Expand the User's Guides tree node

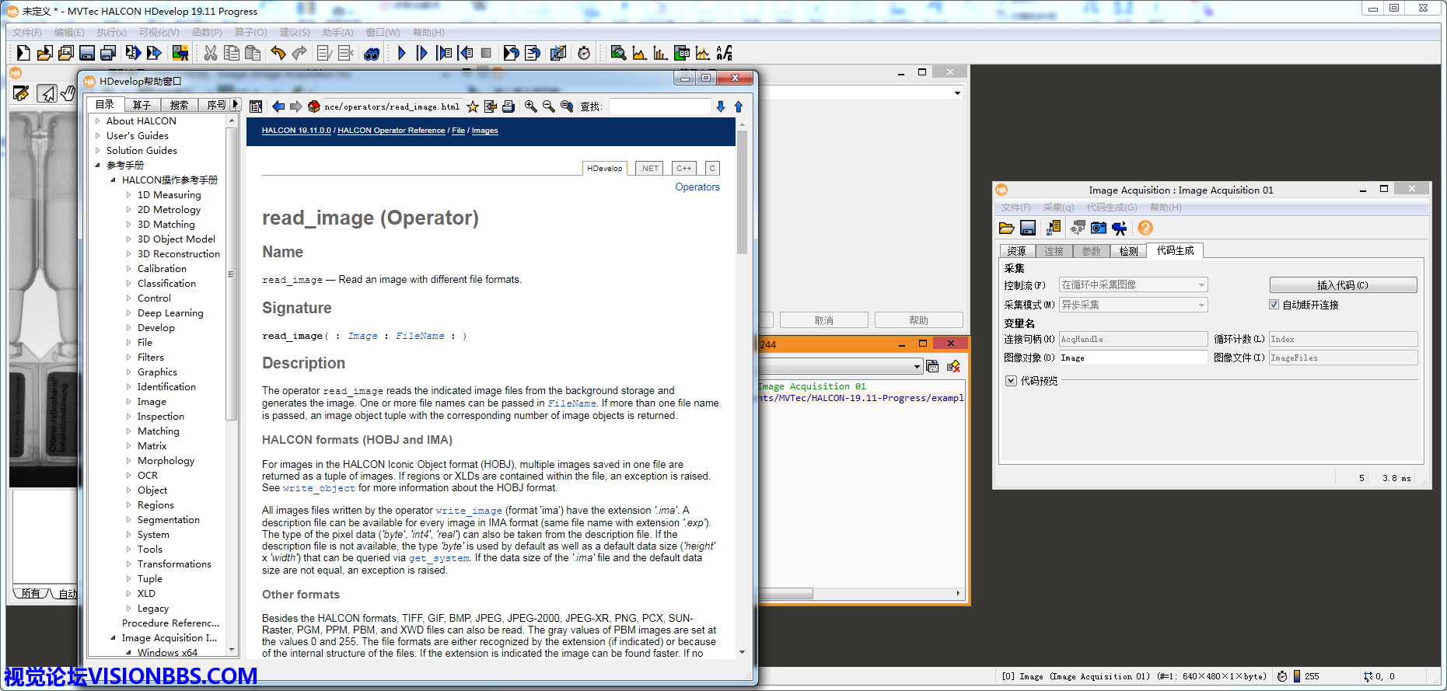pos(97,135)
